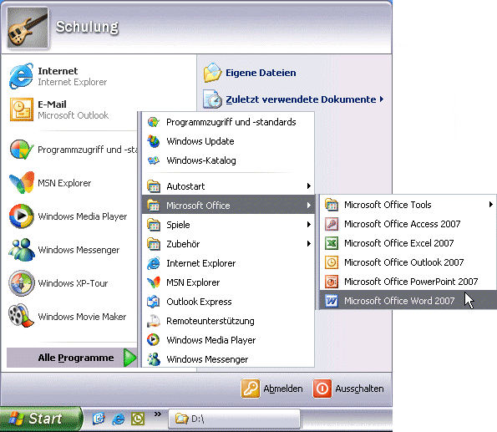Expand the Autostart submenu arrow

coord(309,186)
